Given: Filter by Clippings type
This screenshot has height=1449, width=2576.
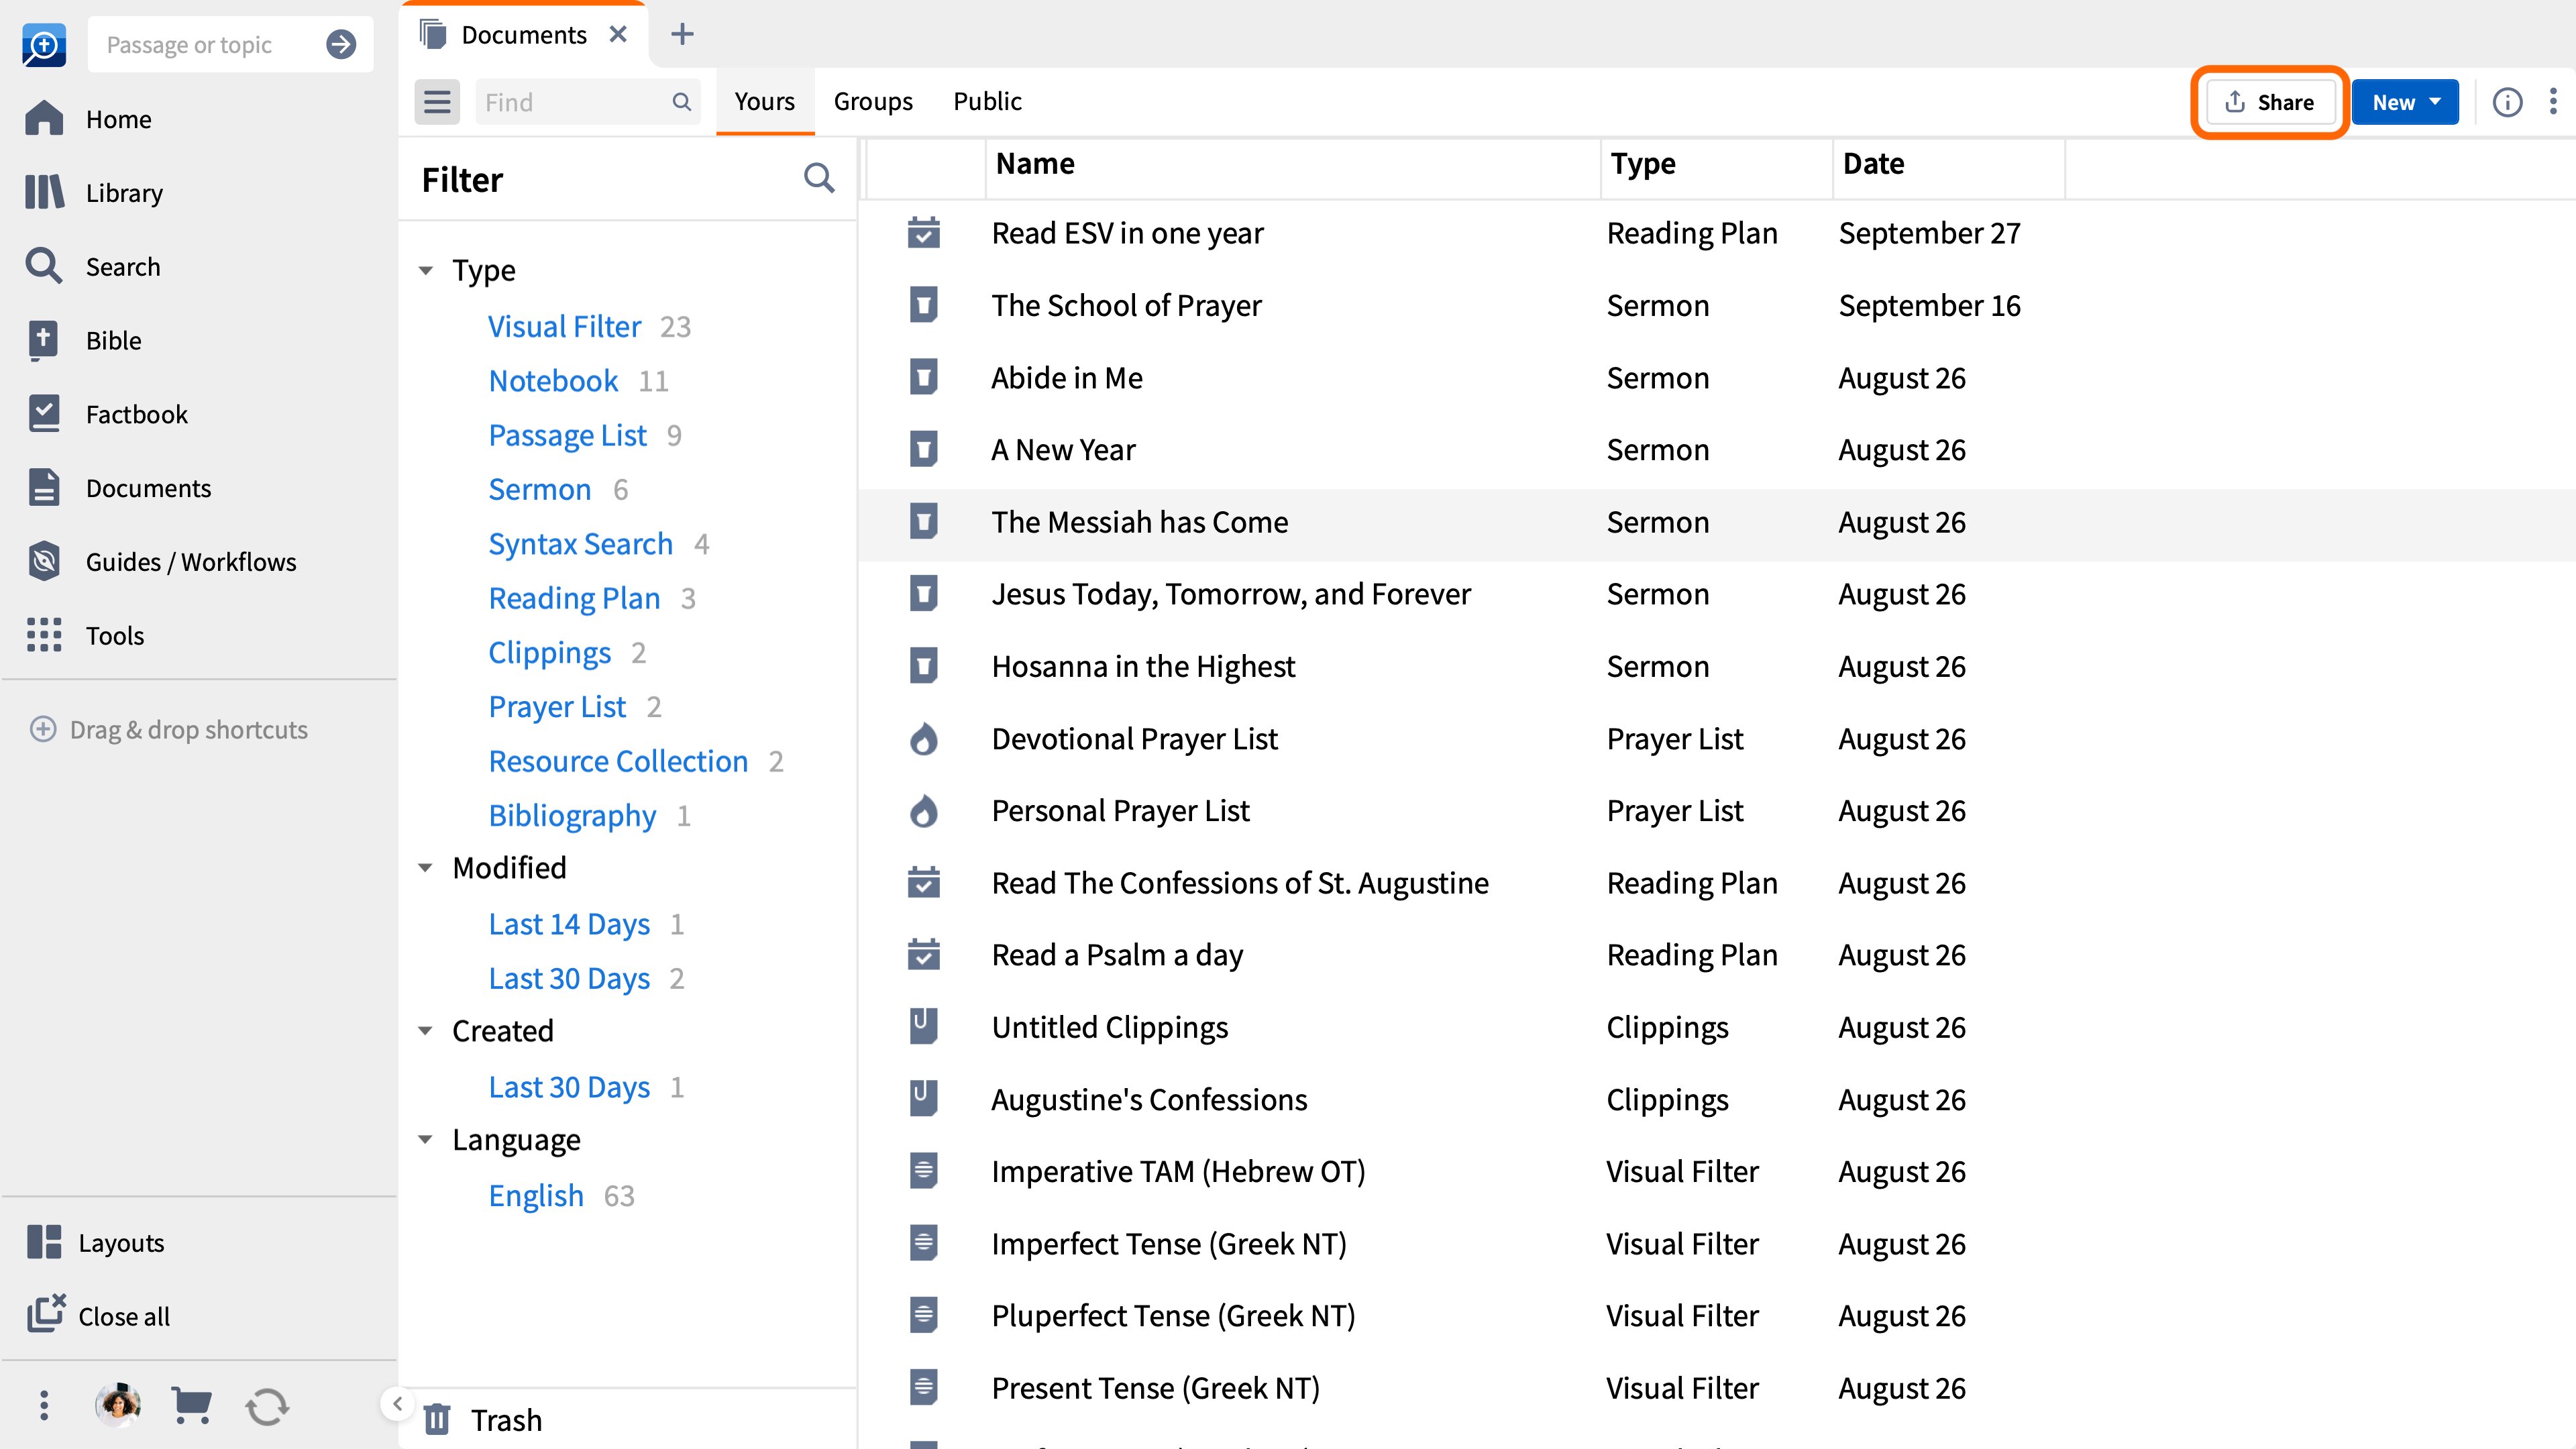Looking at the screenshot, I should pos(549,652).
